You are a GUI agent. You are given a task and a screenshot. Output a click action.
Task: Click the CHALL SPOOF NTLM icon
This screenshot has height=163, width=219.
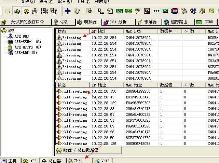(54, 11)
